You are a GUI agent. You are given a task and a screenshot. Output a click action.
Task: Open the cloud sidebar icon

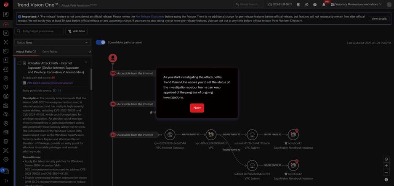[6, 114]
